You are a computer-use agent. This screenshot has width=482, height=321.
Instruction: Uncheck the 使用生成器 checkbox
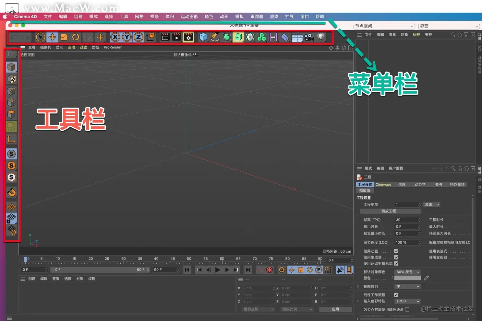point(396,258)
